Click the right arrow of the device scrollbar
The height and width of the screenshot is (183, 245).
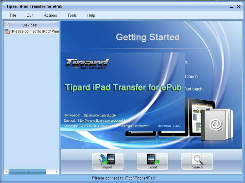tap(56, 172)
